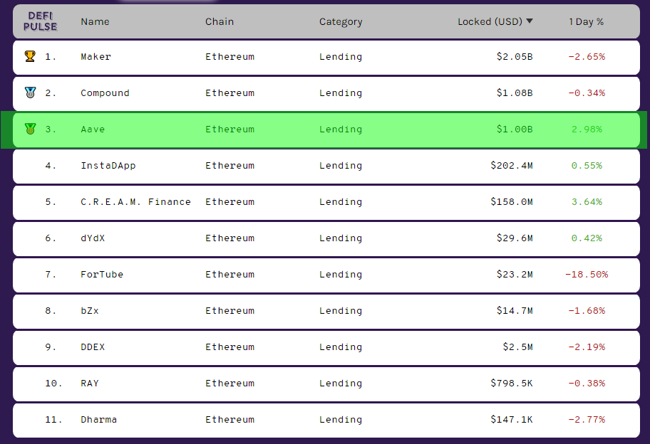This screenshot has width=650, height=444.
Task: Open the Maker project link
Action: [96, 56]
